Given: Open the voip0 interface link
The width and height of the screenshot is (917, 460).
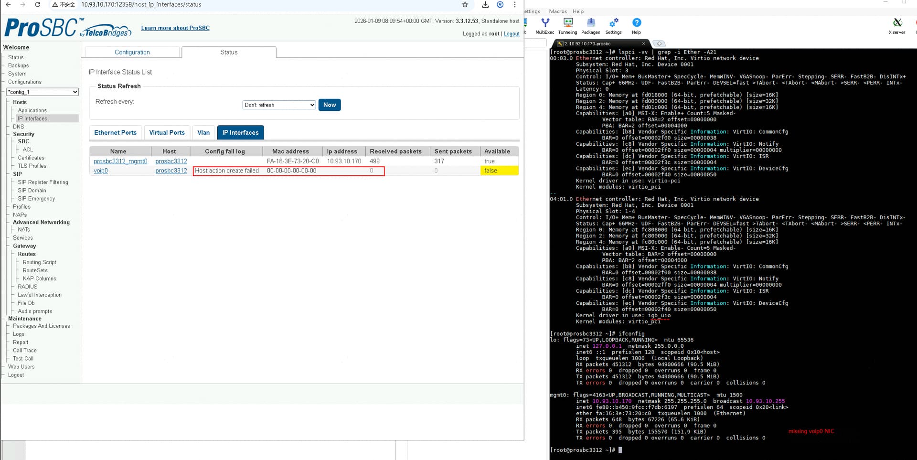Looking at the screenshot, I should pos(101,171).
